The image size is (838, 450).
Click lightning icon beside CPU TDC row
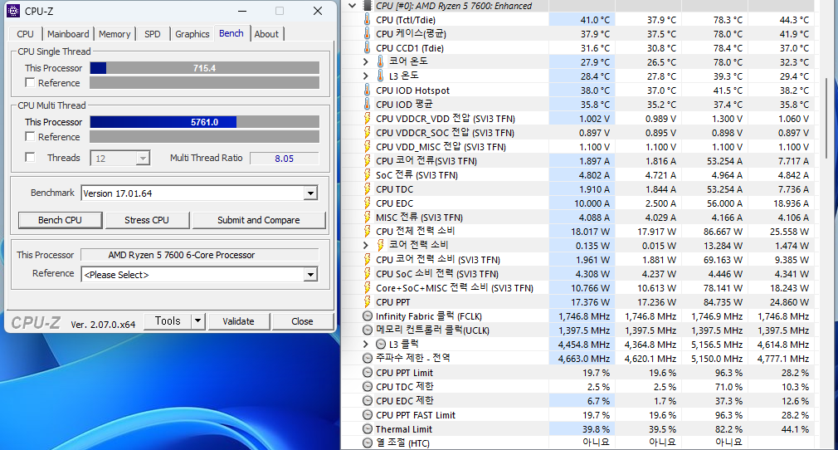[368, 188]
